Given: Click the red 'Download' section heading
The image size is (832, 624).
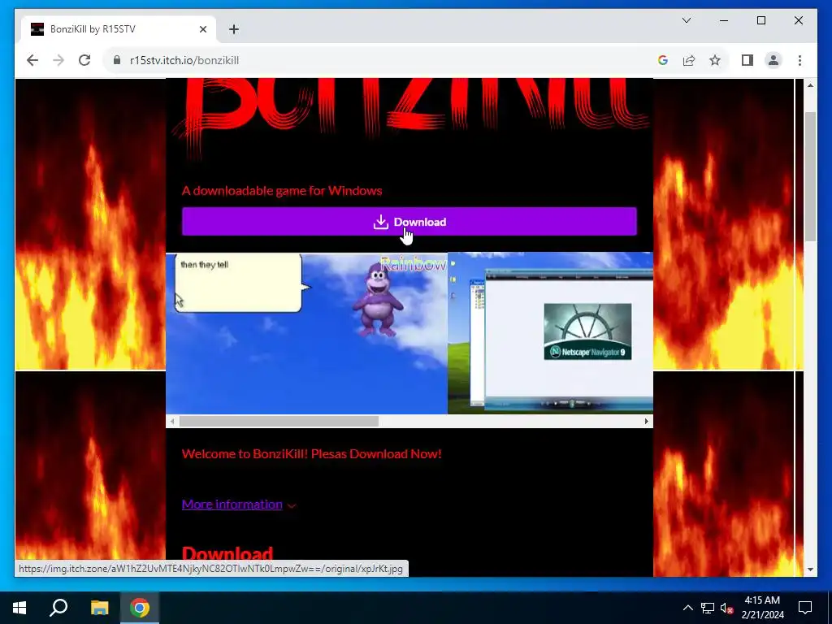Looking at the screenshot, I should pos(227,553).
